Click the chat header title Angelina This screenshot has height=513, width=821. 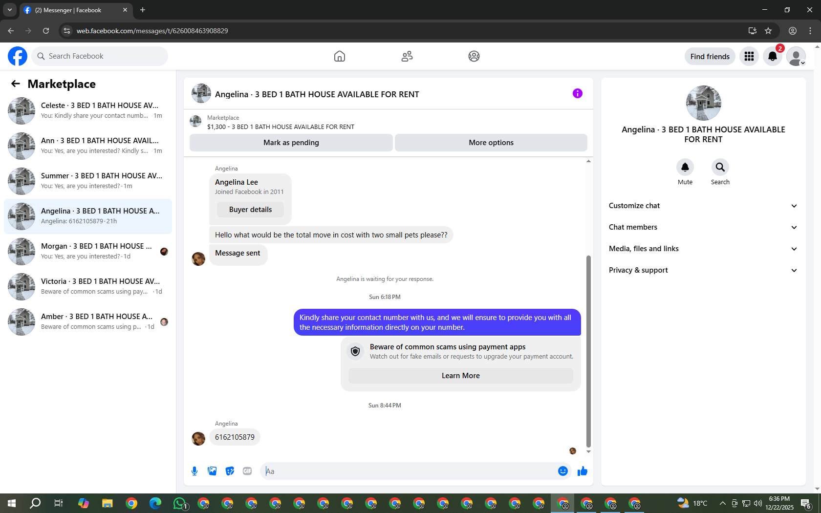317,94
